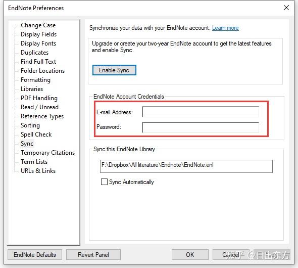Select Display Fields in the list

tap(38, 34)
